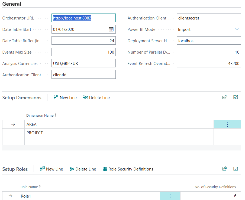Click the empty new dimension row

(119, 141)
